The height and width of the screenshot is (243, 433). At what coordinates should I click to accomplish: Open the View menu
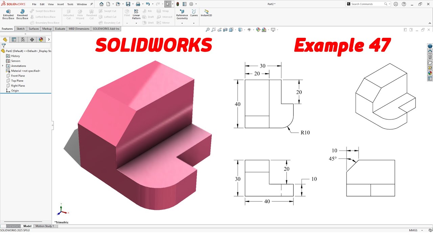click(x=51, y=4)
